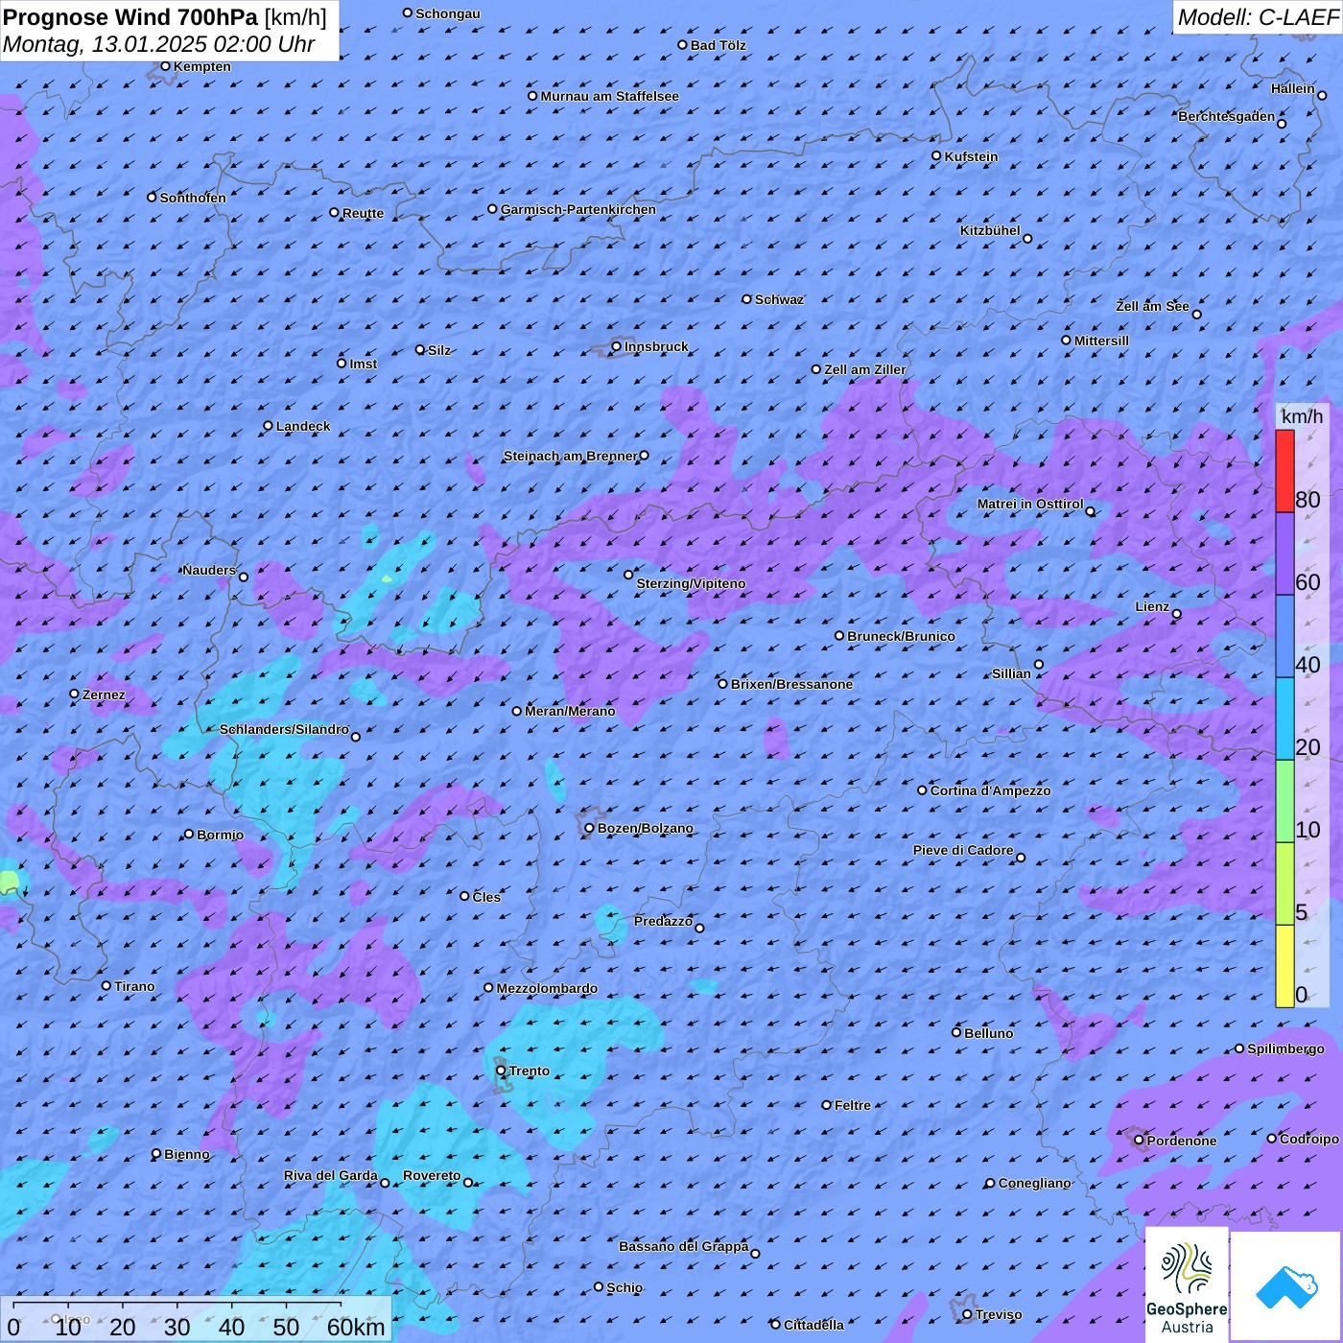Click the 'km/h' legend heading
The image size is (1343, 1343).
(x=1302, y=416)
